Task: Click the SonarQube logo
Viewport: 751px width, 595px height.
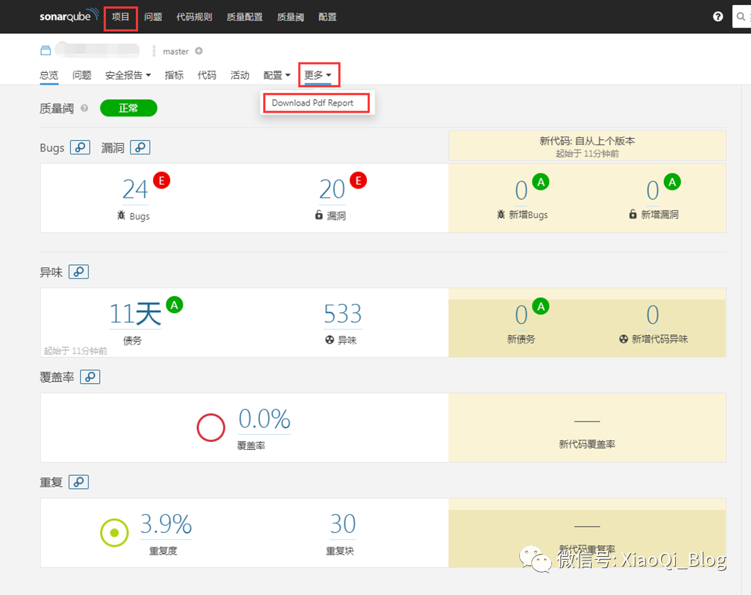Action: point(67,16)
